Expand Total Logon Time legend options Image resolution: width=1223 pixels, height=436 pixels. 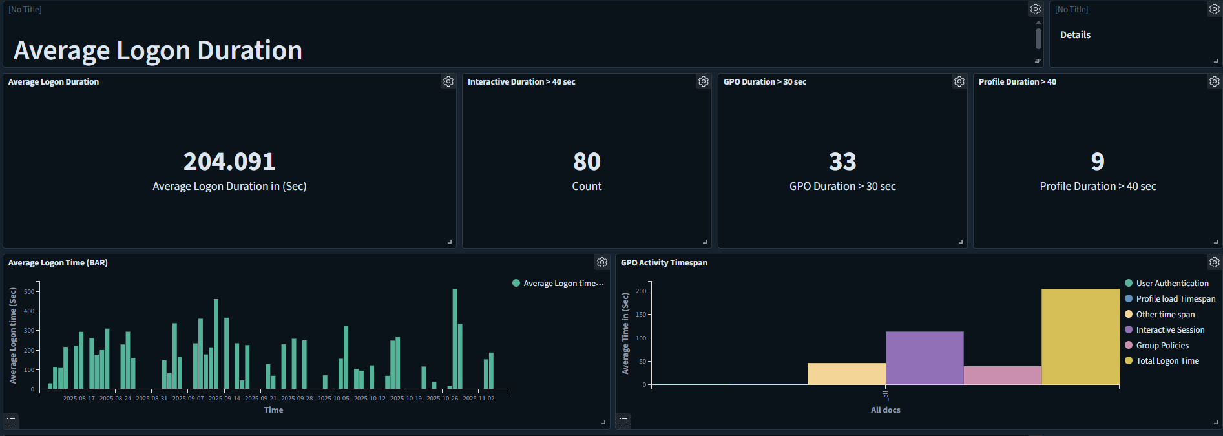(x=1167, y=361)
